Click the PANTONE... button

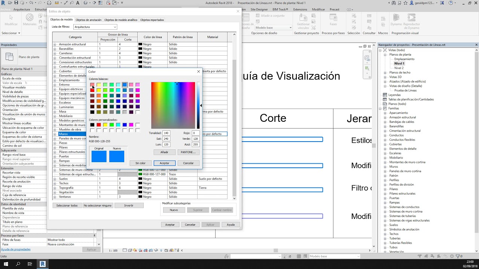(188, 152)
